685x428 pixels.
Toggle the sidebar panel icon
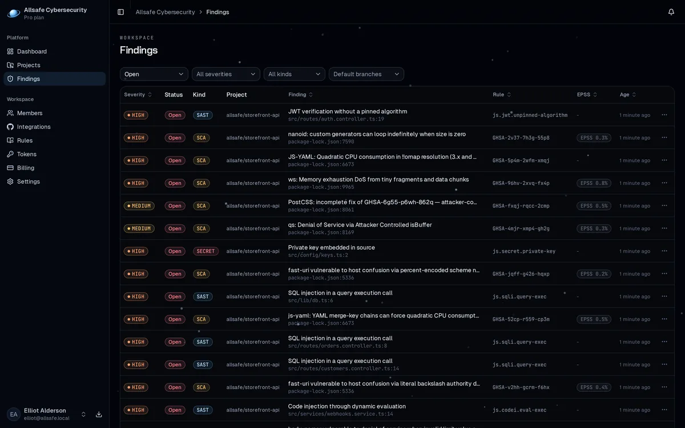click(x=120, y=12)
